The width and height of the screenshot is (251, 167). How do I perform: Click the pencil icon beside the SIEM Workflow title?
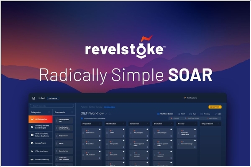point(106,114)
